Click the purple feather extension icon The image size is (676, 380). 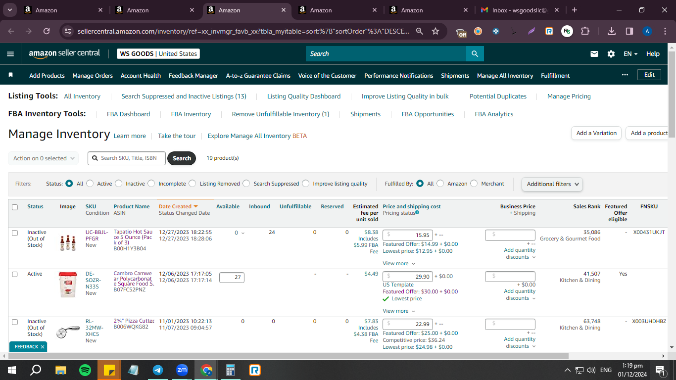tap(531, 31)
